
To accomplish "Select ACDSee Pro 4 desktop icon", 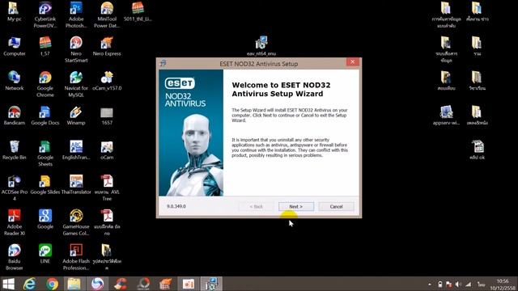I will (x=15, y=188).
